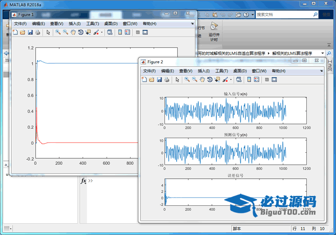Open 帮助(H) menu in Figure 2
Viewport: 336px width, 235px height.
[x=279, y=71]
